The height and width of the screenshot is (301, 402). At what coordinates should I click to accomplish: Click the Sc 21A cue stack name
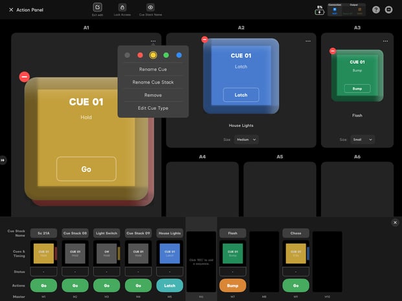point(43,233)
